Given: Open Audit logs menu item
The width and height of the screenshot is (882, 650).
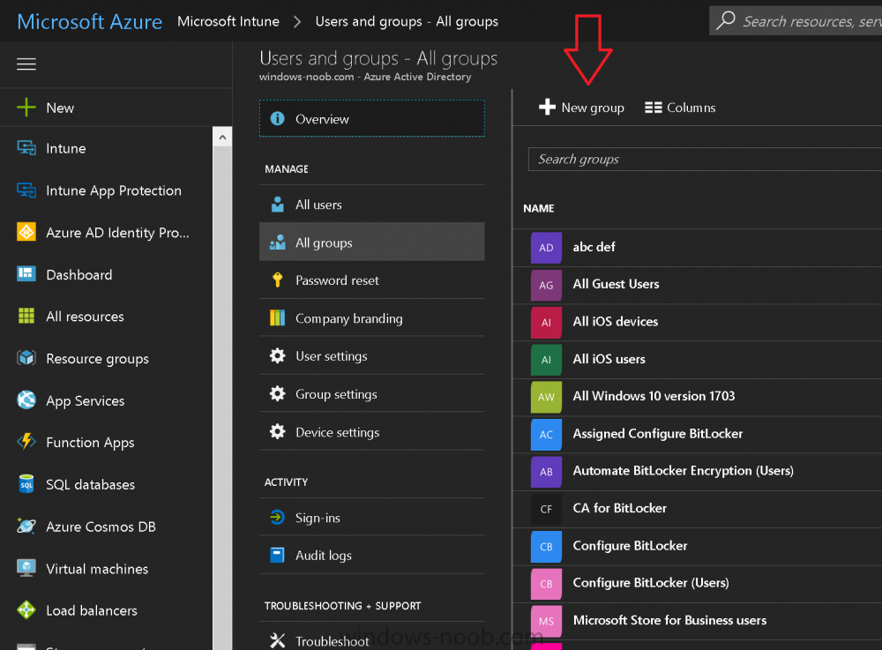Looking at the screenshot, I should click(x=372, y=555).
